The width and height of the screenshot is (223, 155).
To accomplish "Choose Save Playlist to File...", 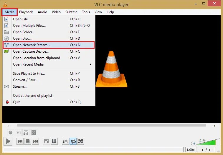I will coord(49,74).
